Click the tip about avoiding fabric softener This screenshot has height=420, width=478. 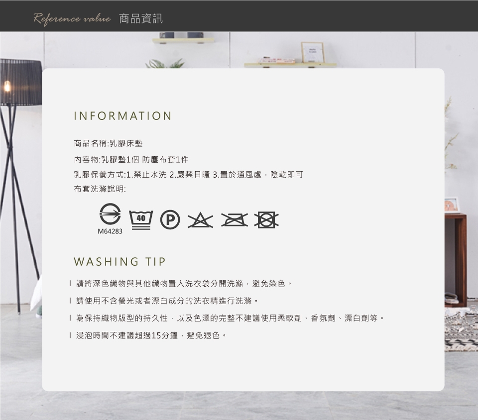tap(230, 318)
